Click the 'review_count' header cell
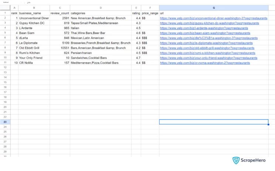Screen dimensions: 275x171 (x=60, y=13)
